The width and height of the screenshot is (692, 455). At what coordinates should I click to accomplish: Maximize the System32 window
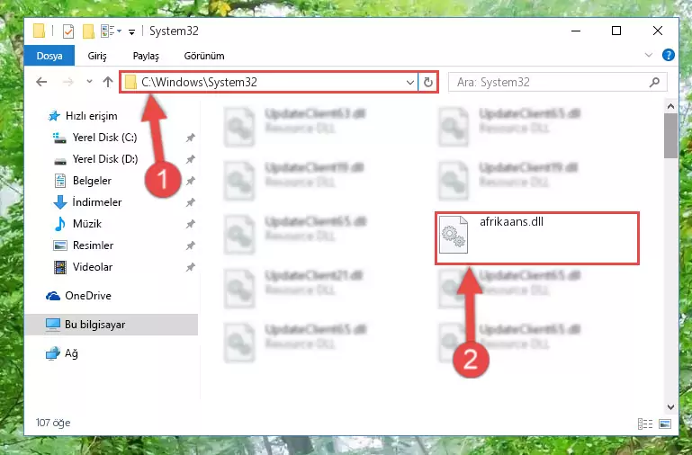coord(616,31)
